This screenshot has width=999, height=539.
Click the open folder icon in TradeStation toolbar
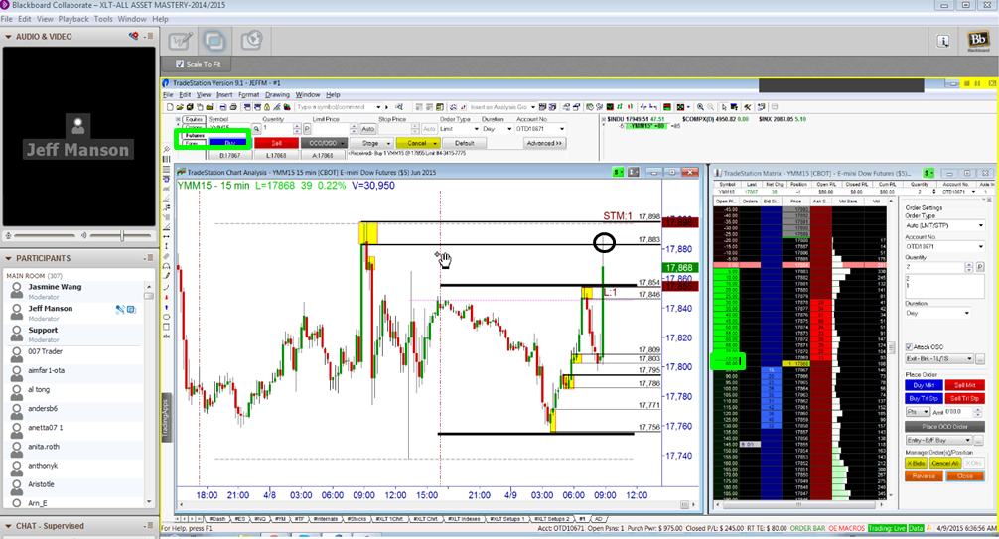click(180, 107)
